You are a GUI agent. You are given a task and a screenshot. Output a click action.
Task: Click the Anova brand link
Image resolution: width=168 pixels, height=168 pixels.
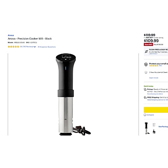pos(11,35)
